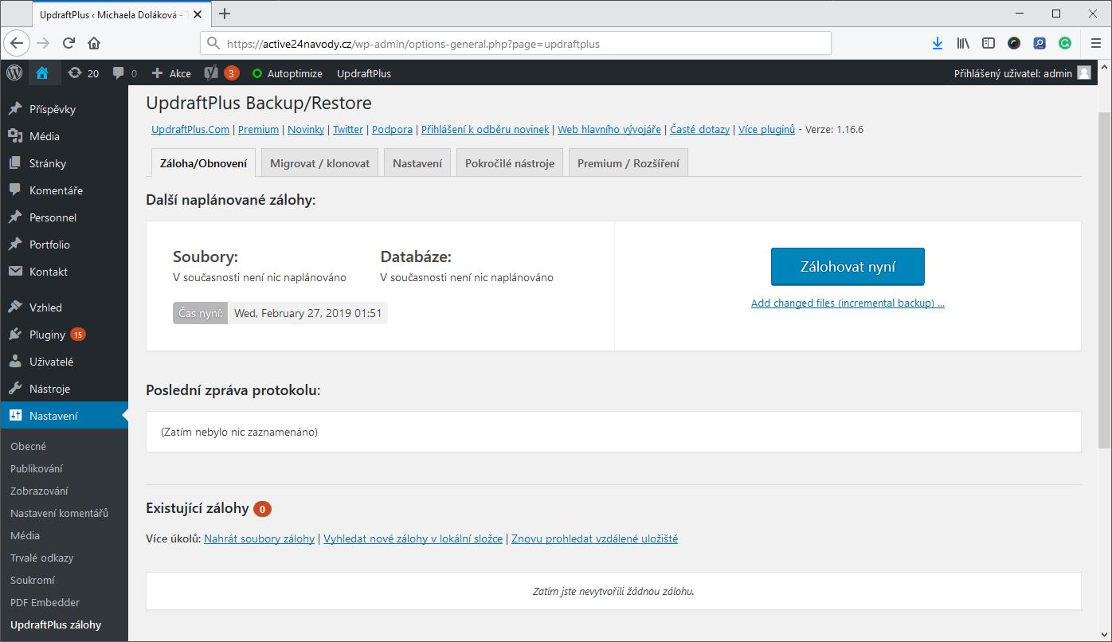Image resolution: width=1112 pixels, height=642 pixels.
Task: Open the browser downloads panel
Action: (938, 44)
